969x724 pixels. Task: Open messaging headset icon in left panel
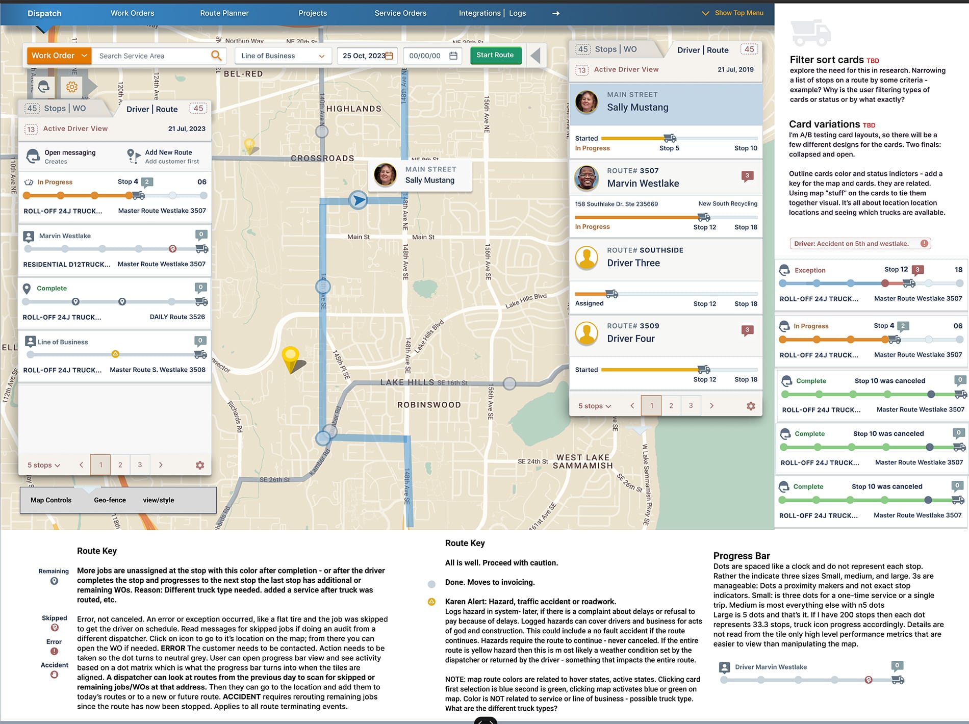(x=33, y=156)
